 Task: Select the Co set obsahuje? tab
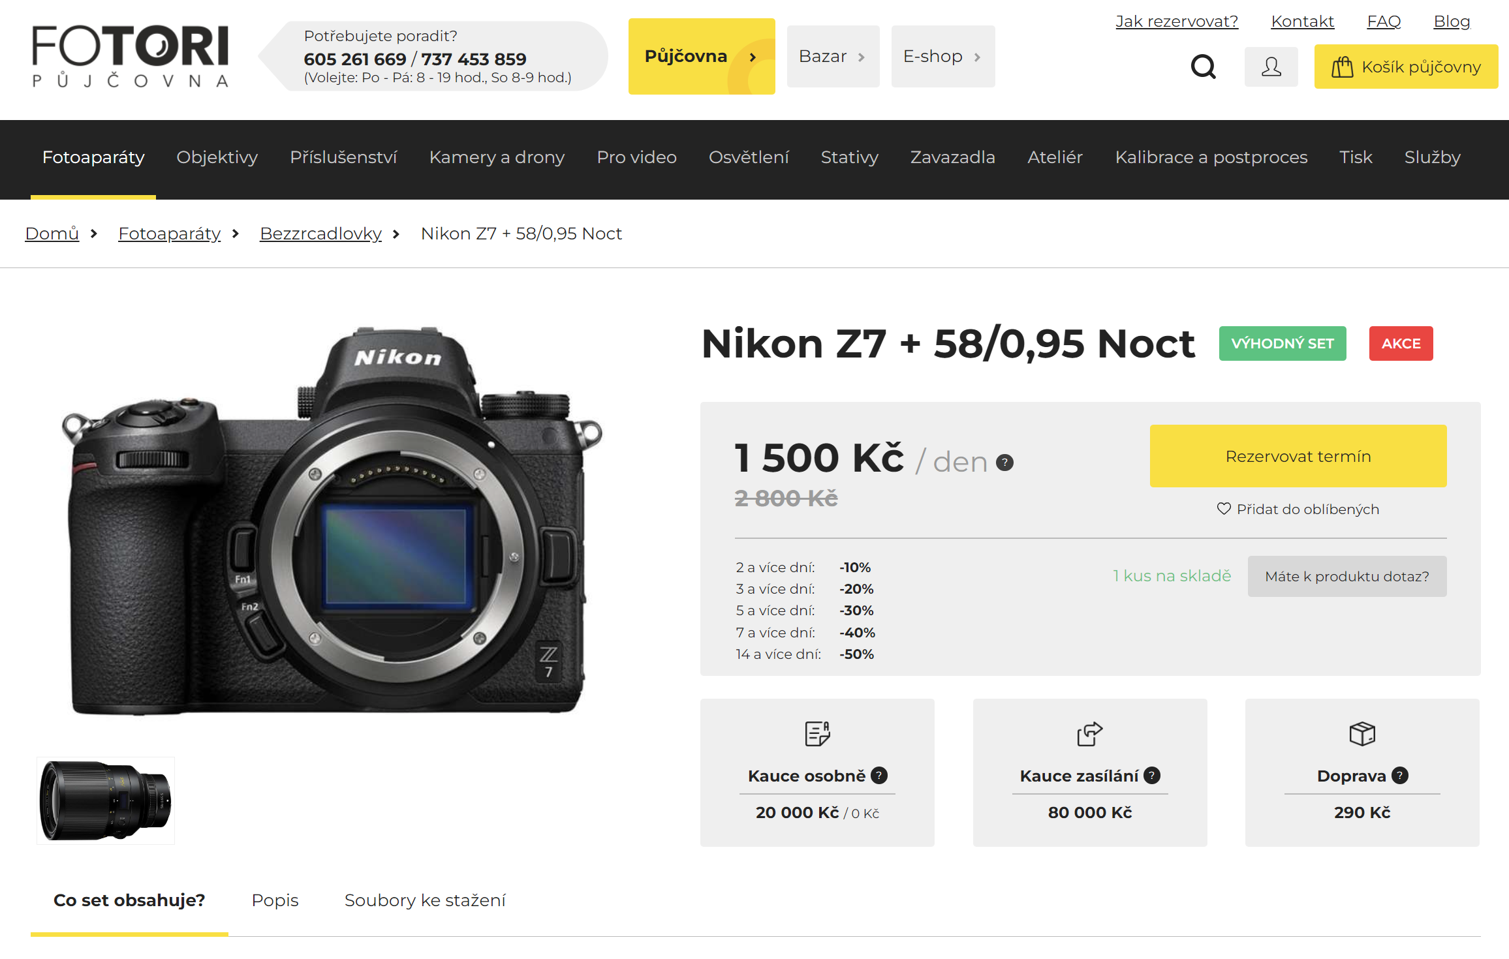tap(129, 900)
